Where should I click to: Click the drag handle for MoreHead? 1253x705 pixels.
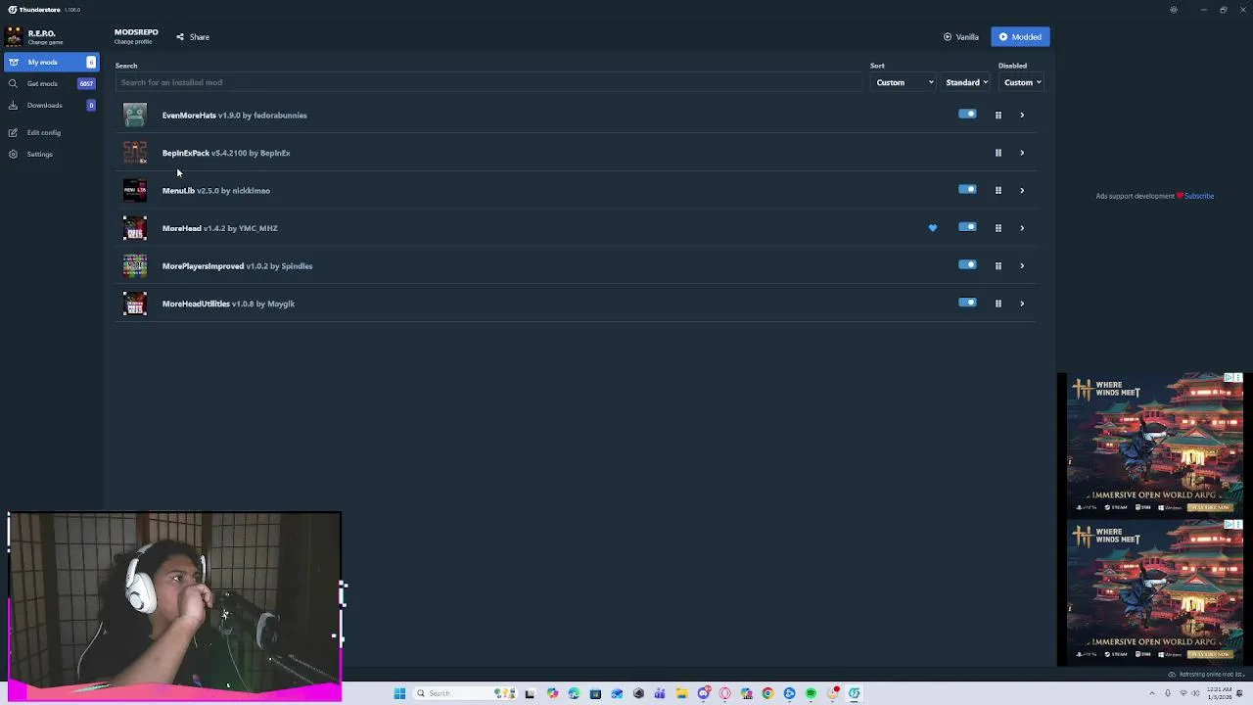click(998, 228)
